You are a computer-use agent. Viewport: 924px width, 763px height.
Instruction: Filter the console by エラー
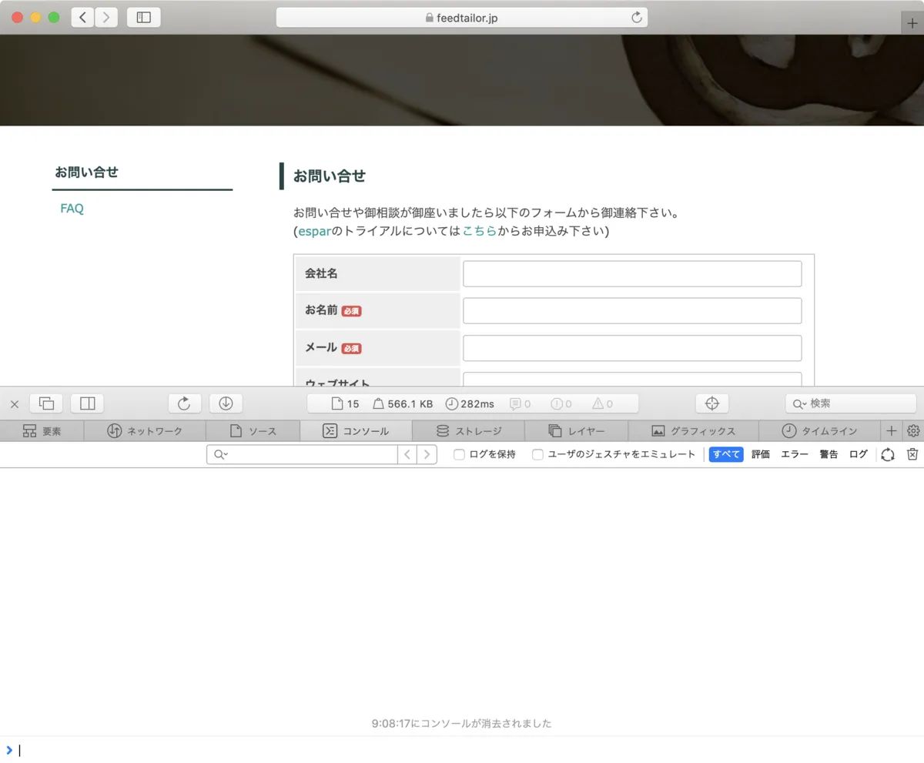tap(795, 454)
